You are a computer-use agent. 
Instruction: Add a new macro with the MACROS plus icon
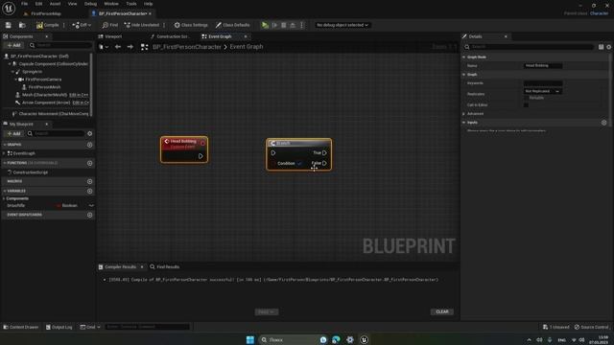[x=89, y=181]
